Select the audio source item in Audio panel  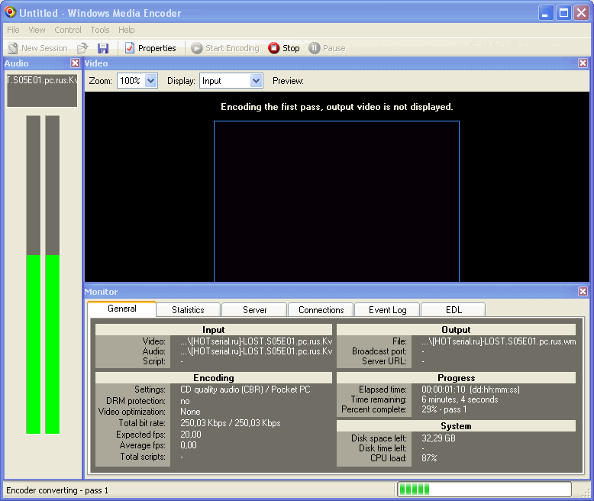pos(42,90)
